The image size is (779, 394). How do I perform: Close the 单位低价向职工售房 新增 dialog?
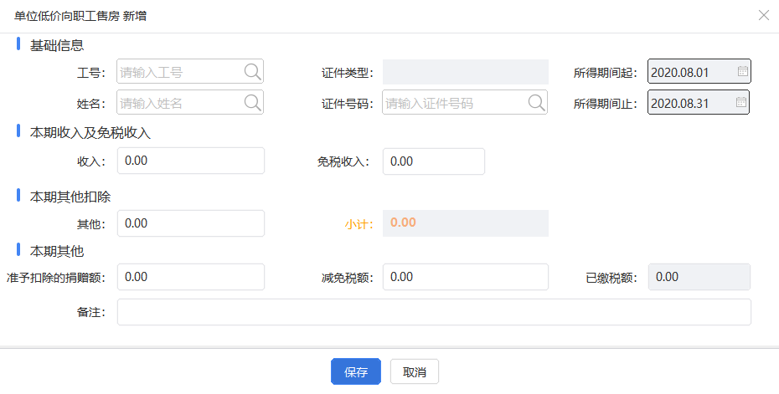pyautogui.click(x=764, y=15)
